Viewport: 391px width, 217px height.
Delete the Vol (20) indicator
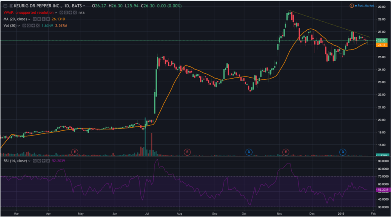(x=38, y=25)
